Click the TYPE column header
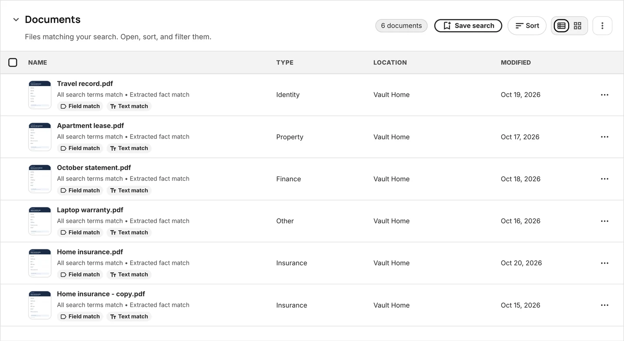 pyautogui.click(x=285, y=62)
